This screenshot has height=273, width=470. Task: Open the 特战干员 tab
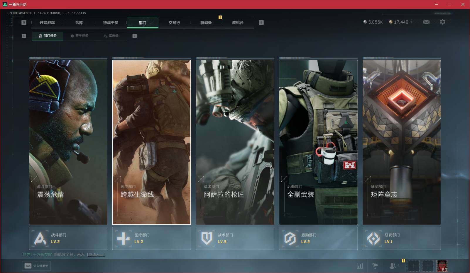[x=111, y=23]
